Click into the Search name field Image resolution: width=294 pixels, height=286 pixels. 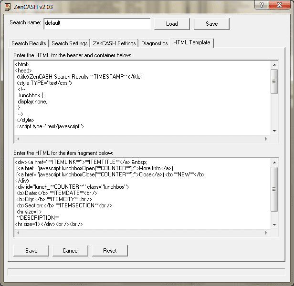[x=96, y=23]
